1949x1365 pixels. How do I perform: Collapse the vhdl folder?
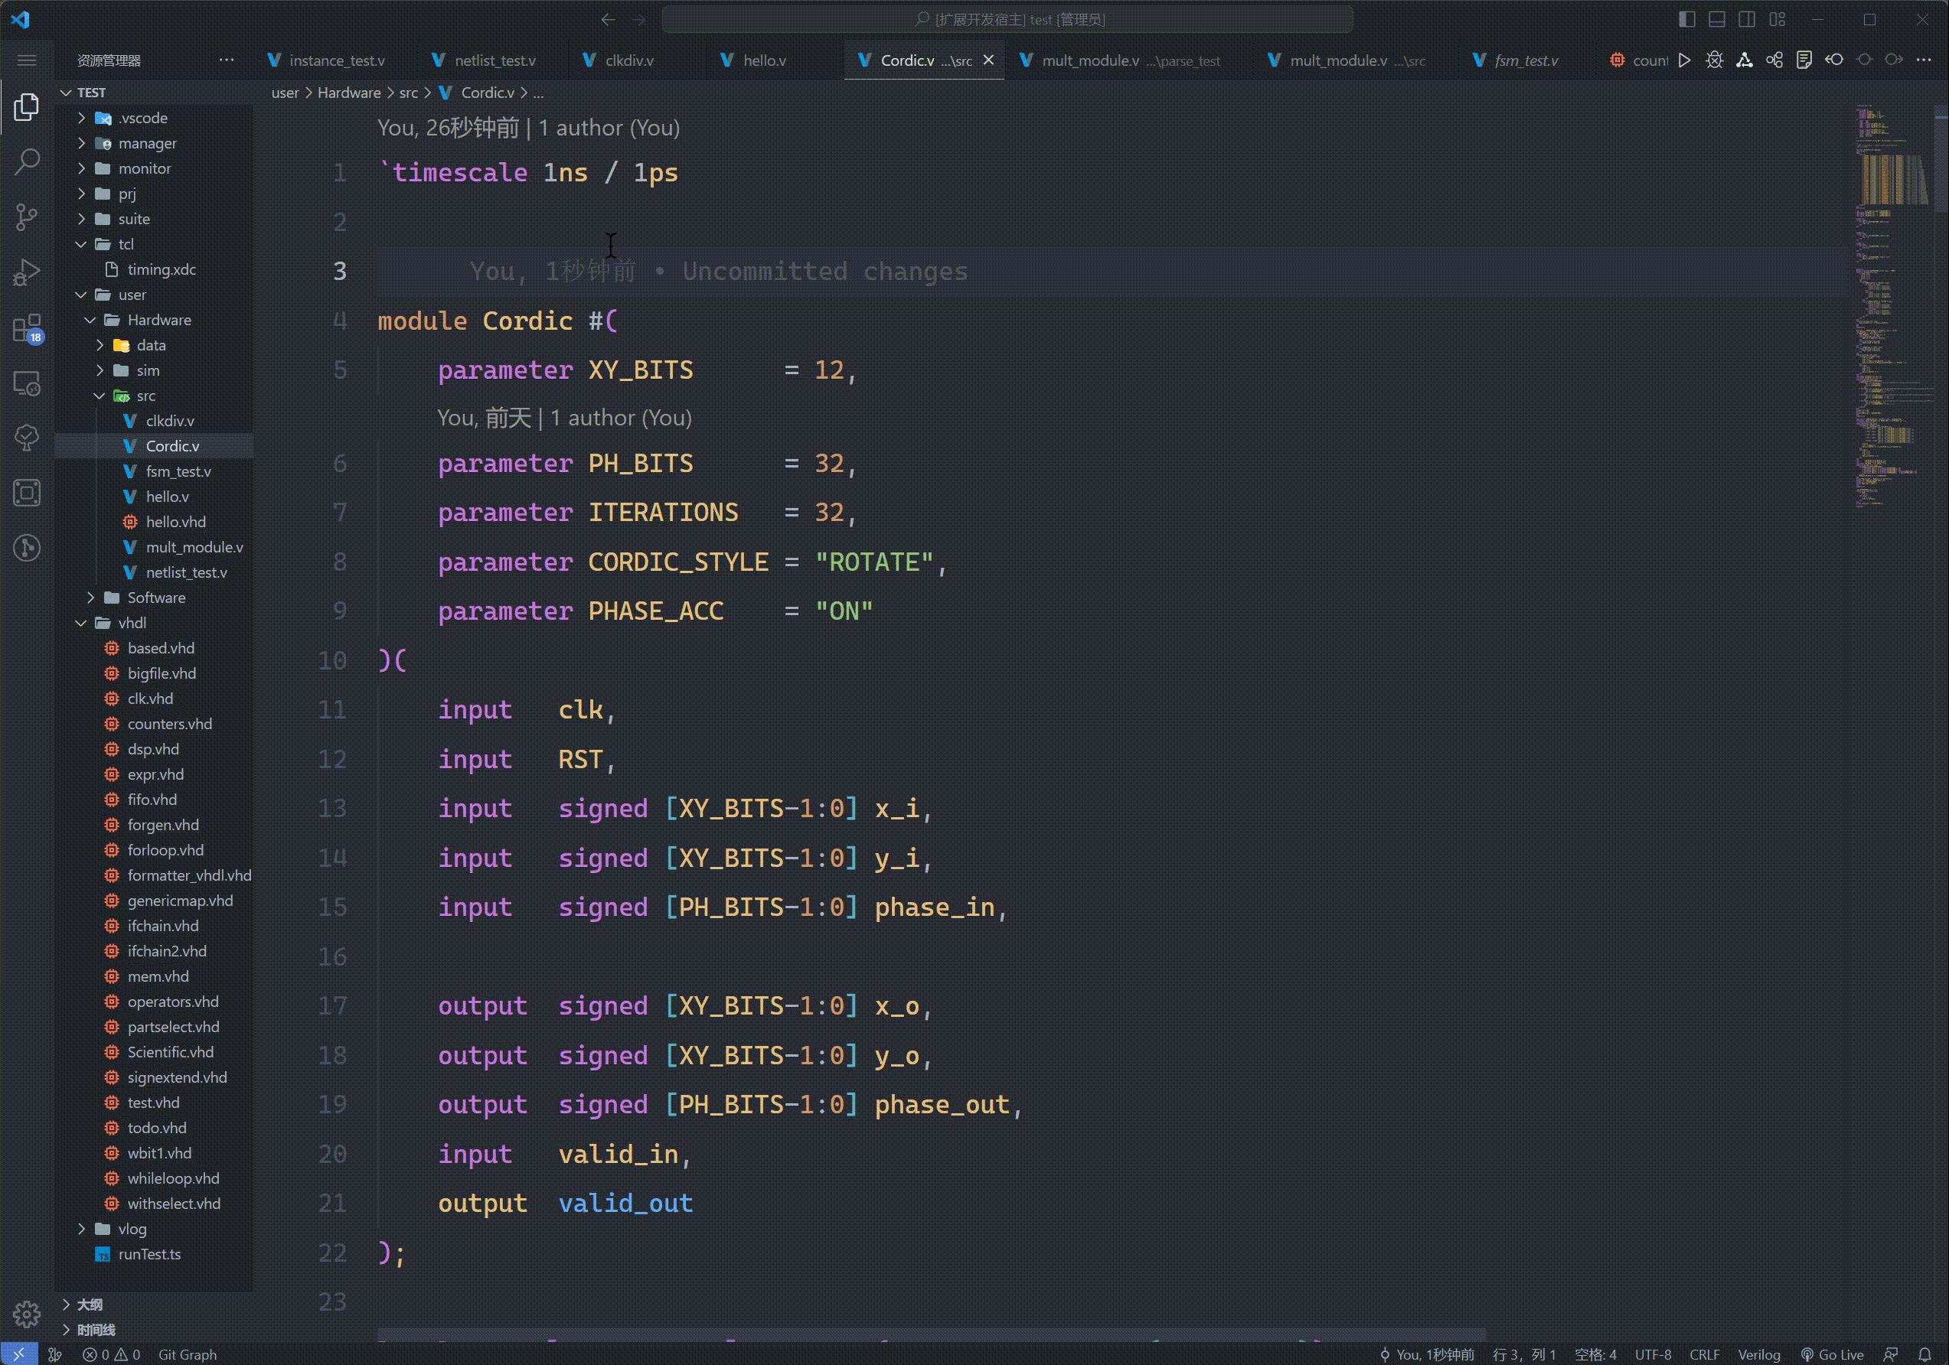click(x=154, y=623)
